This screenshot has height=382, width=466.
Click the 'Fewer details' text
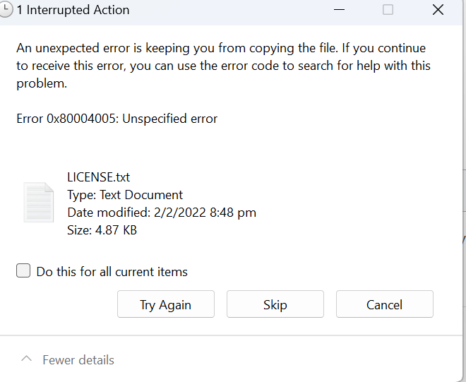(78, 360)
